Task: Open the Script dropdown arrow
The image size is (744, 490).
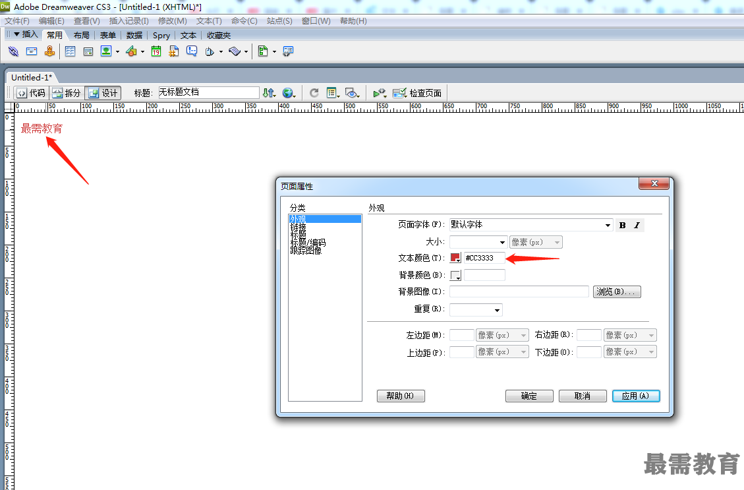Action: [x=246, y=51]
